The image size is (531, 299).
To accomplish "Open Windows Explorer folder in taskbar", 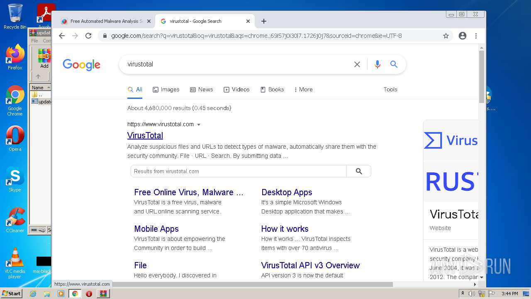I will coord(47,294).
